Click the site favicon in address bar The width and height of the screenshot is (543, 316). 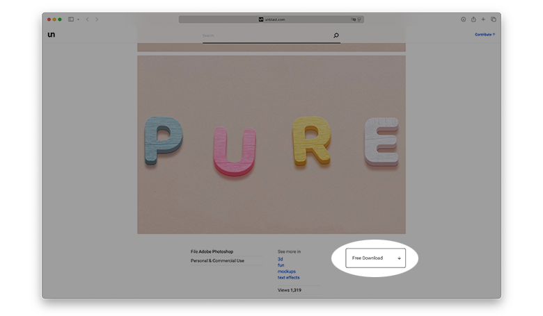point(261,19)
